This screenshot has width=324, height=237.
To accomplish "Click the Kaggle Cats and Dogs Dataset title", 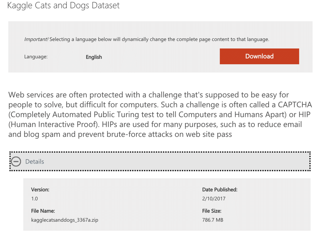I will [x=63, y=5].
